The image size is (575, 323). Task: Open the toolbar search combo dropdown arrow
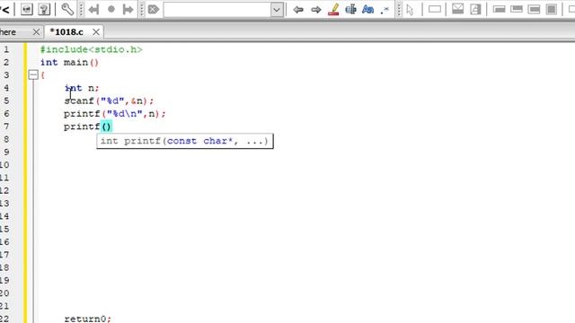click(x=277, y=10)
